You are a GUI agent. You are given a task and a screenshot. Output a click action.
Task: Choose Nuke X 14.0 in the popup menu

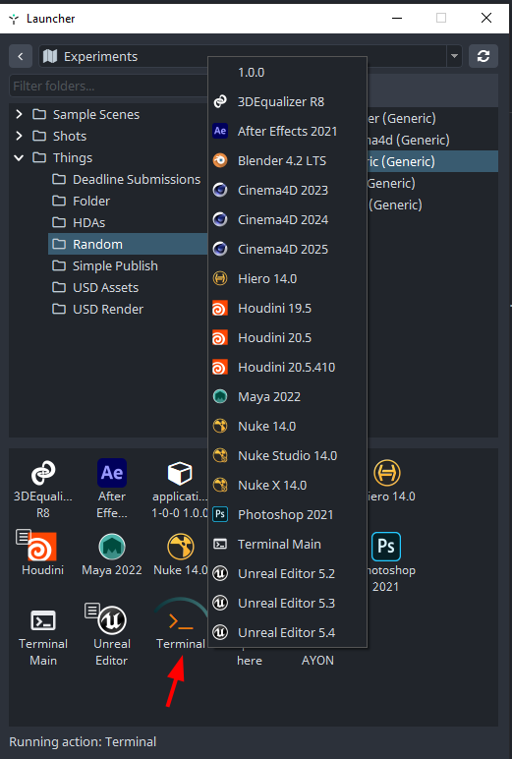288,486
